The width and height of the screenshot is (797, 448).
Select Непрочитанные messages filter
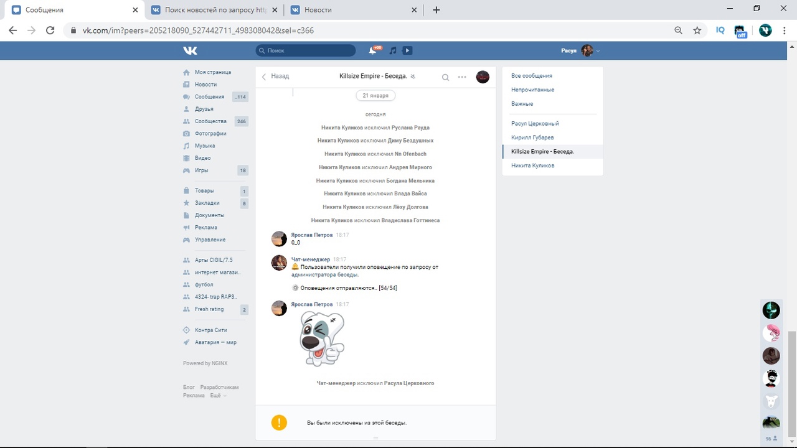(x=532, y=90)
